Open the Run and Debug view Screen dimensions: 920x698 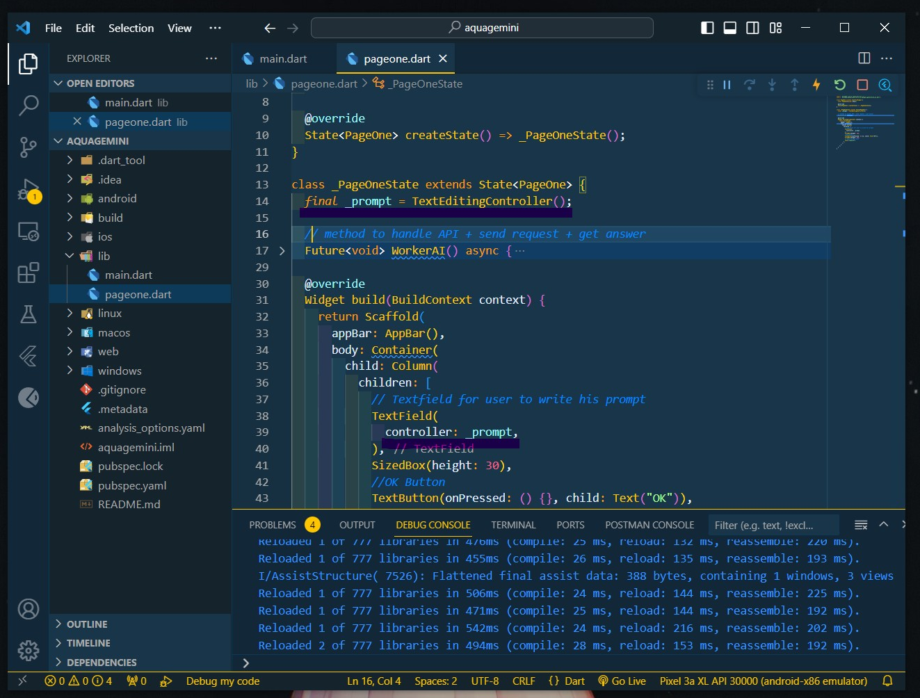tap(28, 190)
